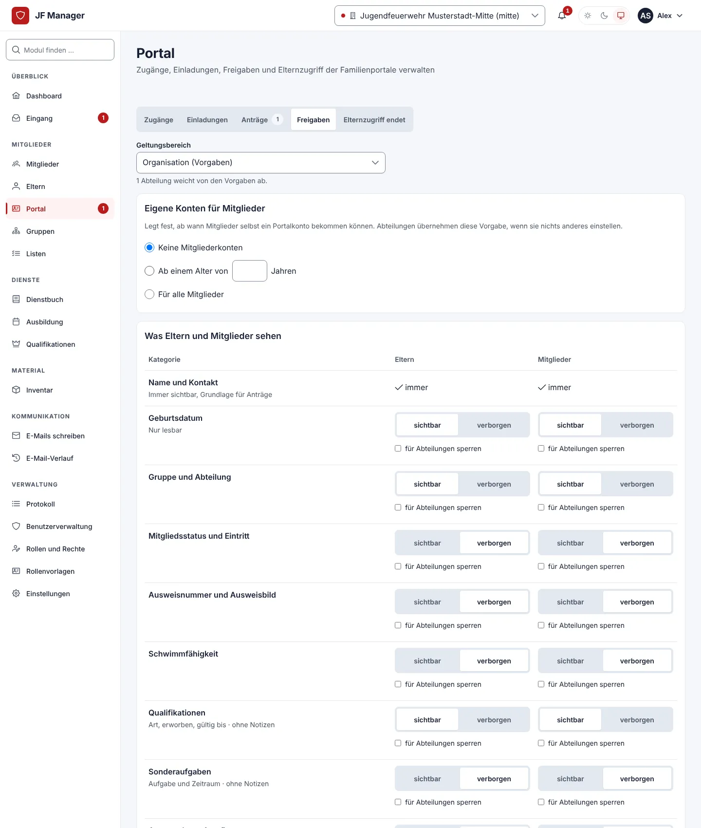Open Rollen und Rechte link
701x828 pixels.
(60, 549)
